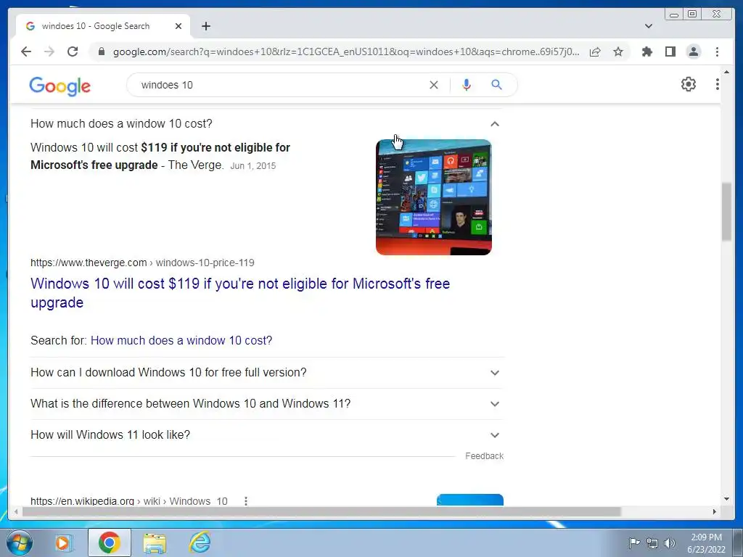The image size is (743, 557).
Task: Open Google quick settings gear
Action: (x=688, y=84)
